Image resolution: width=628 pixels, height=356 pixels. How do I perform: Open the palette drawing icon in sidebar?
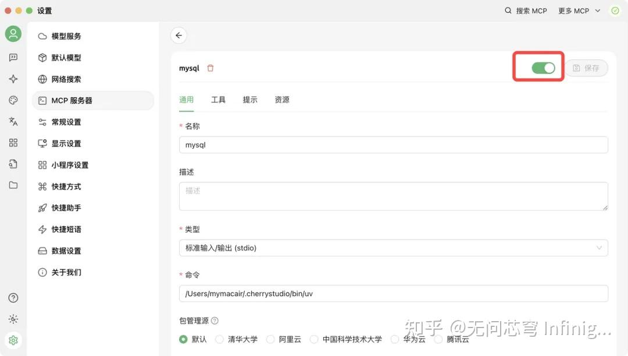(13, 99)
